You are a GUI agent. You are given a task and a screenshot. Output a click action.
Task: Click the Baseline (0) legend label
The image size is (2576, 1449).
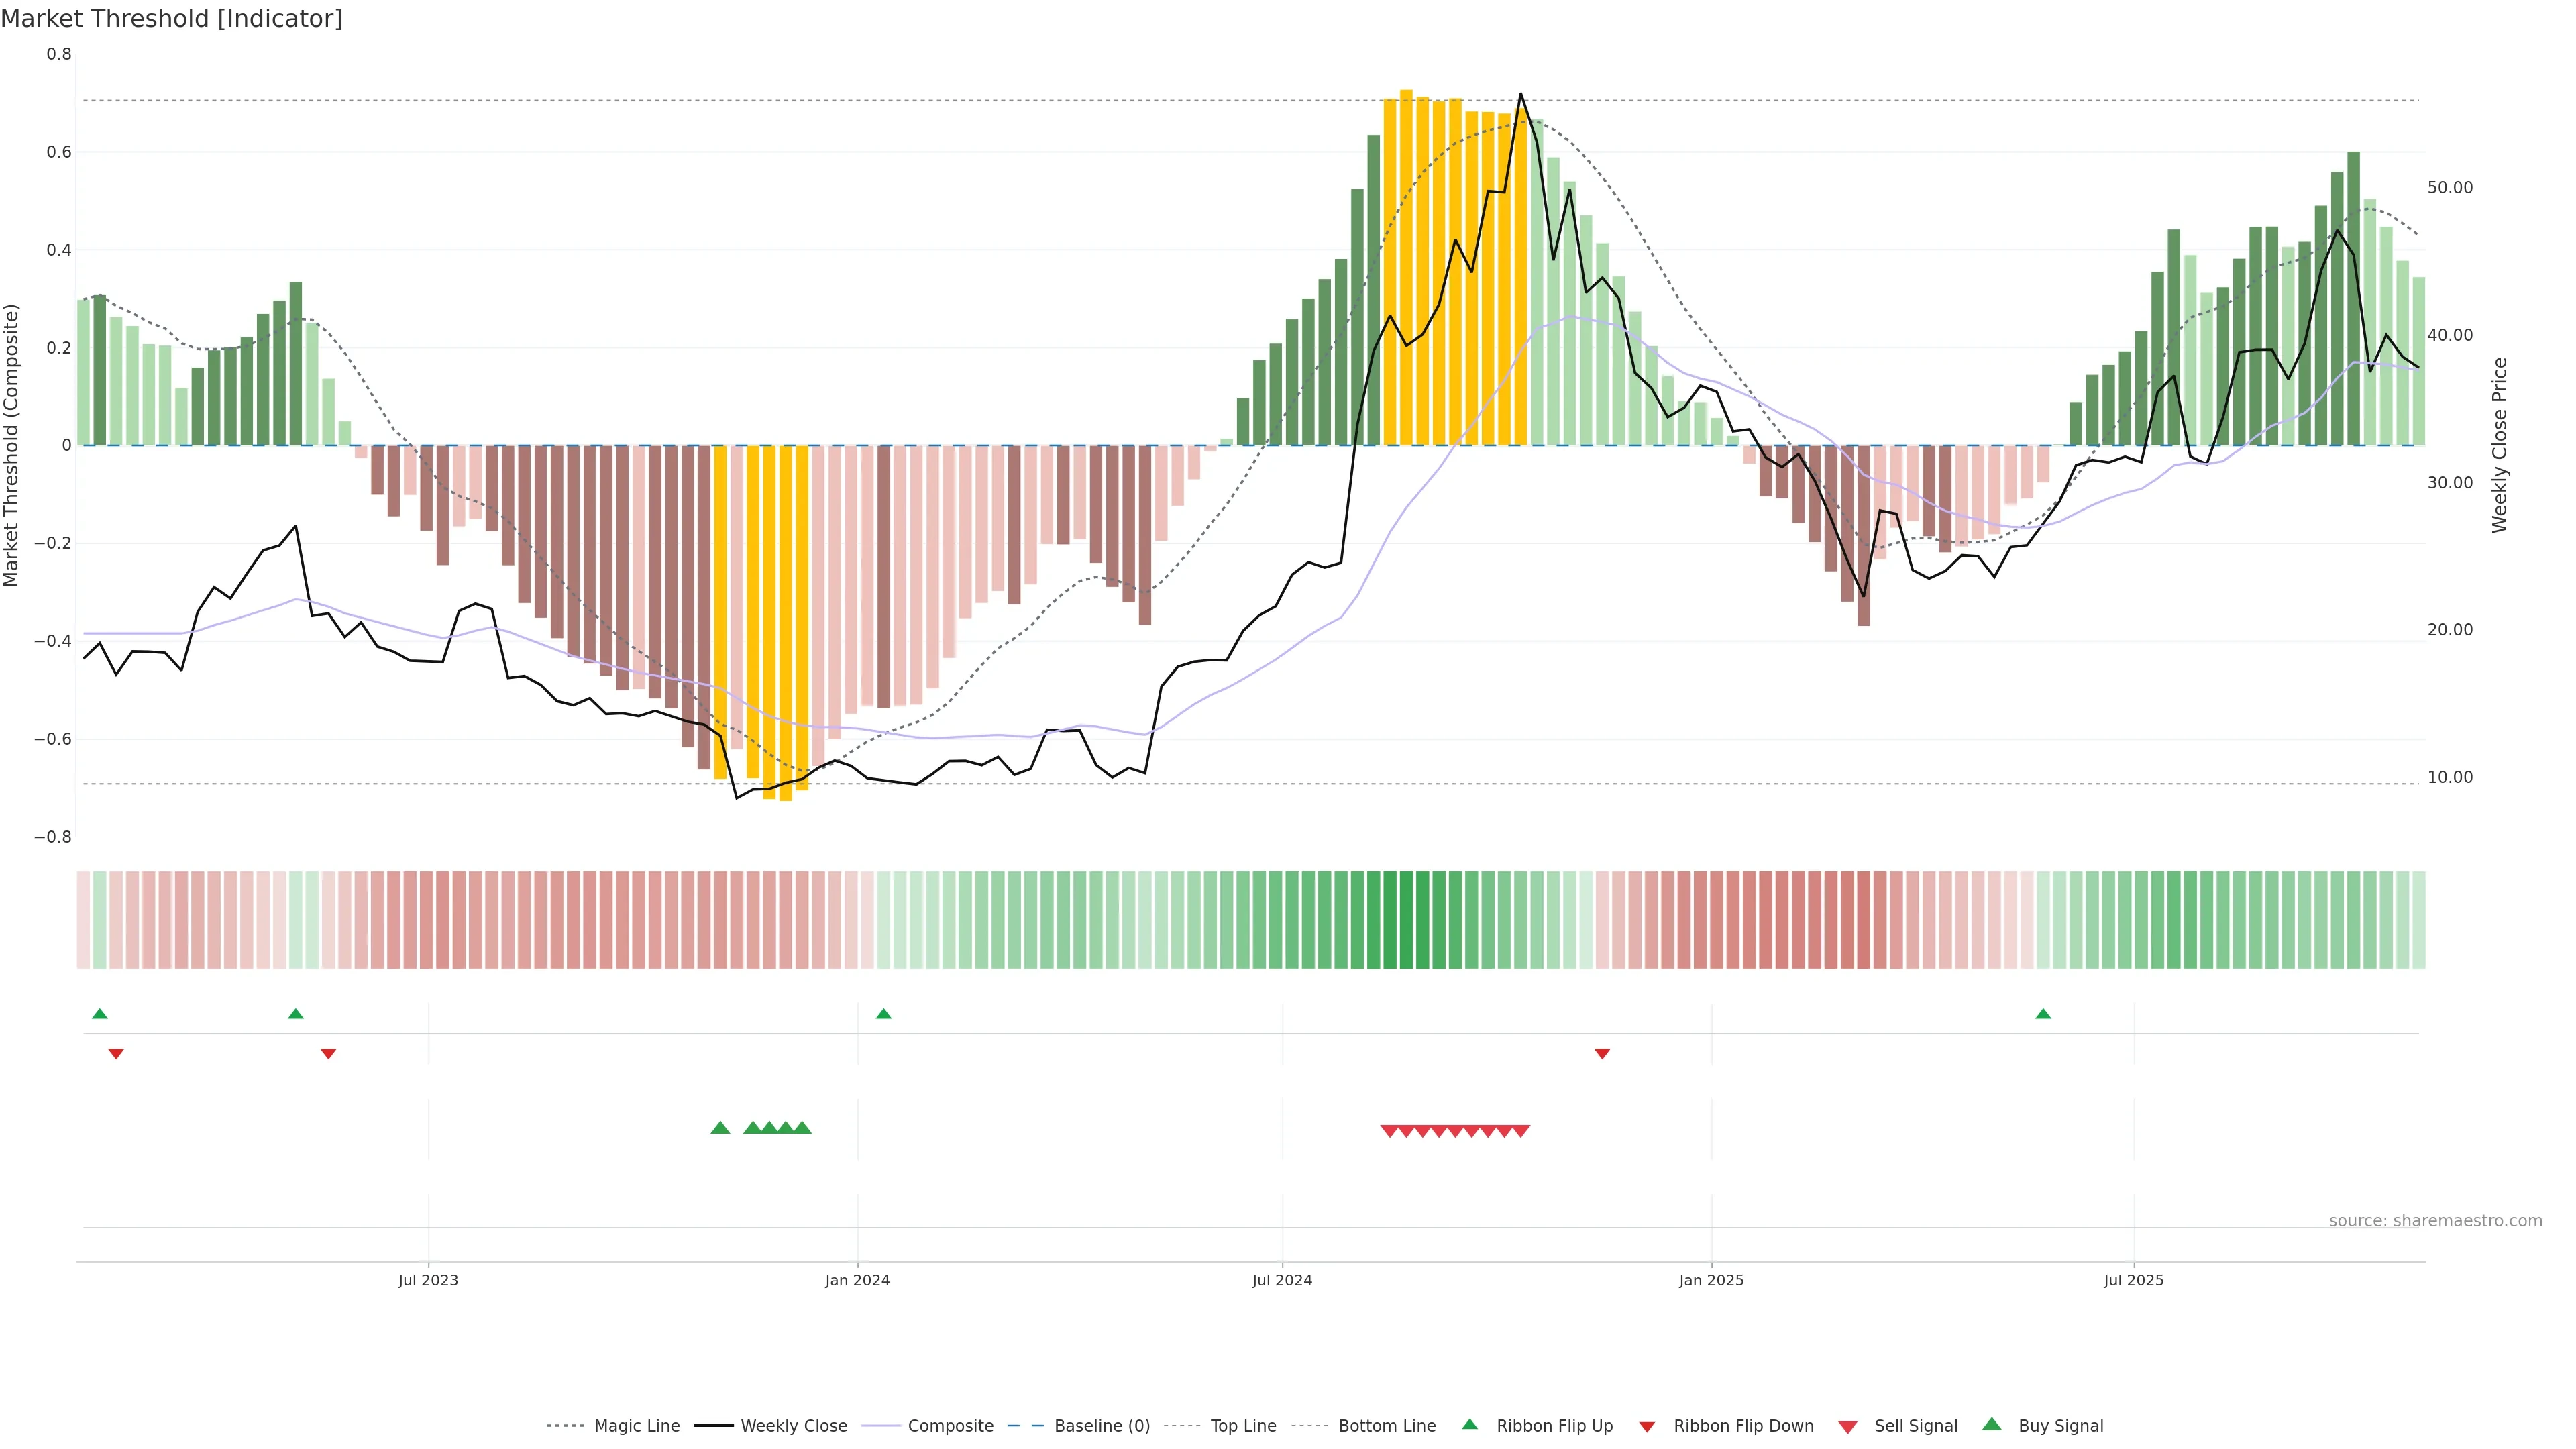point(1102,1426)
